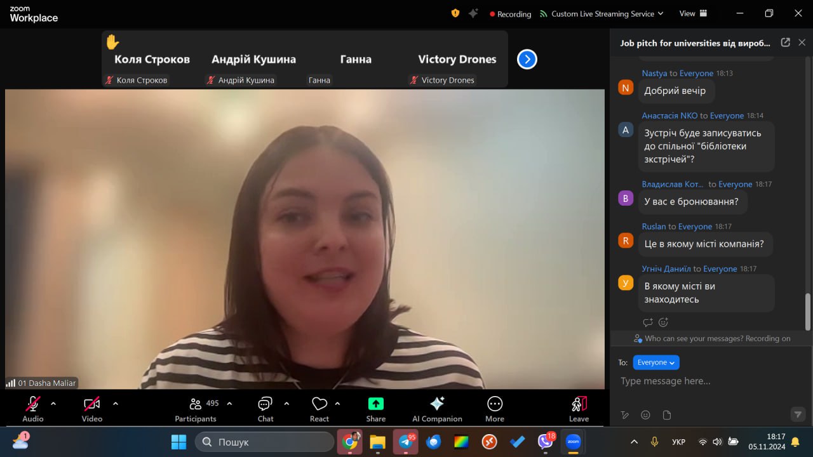Open the React emoji menu

(x=319, y=408)
